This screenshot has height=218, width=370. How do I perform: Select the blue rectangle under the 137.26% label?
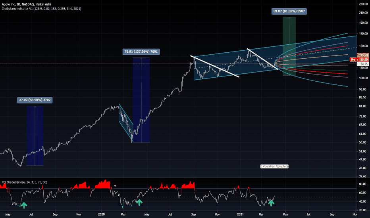click(x=141, y=100)
